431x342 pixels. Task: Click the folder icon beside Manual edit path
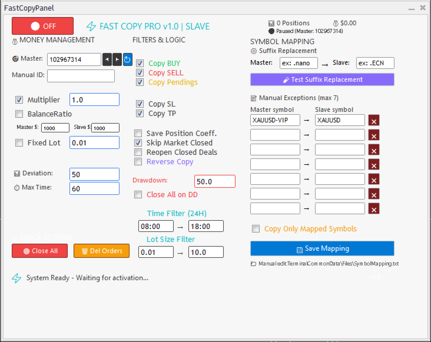253,264
